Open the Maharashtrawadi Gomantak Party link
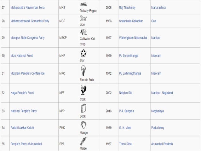The height and width of the screenshot is (151, 201). coord(30,21)
